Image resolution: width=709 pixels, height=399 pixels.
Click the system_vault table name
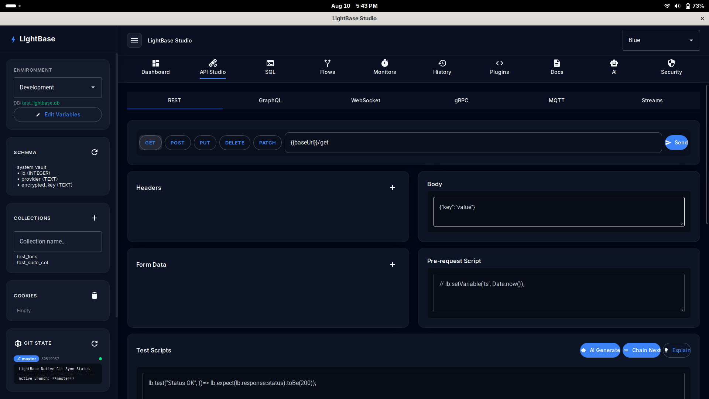point(32,167)
